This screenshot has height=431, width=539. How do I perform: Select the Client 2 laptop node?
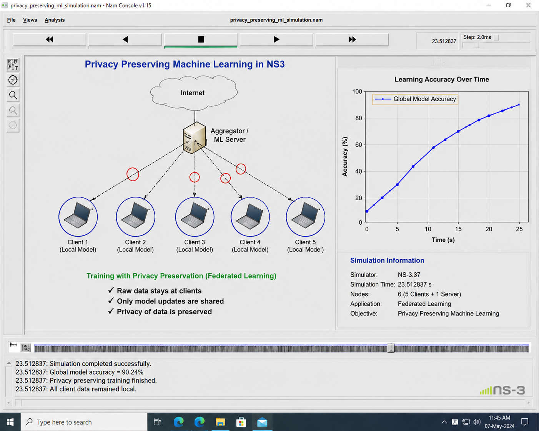coord(135,217)
